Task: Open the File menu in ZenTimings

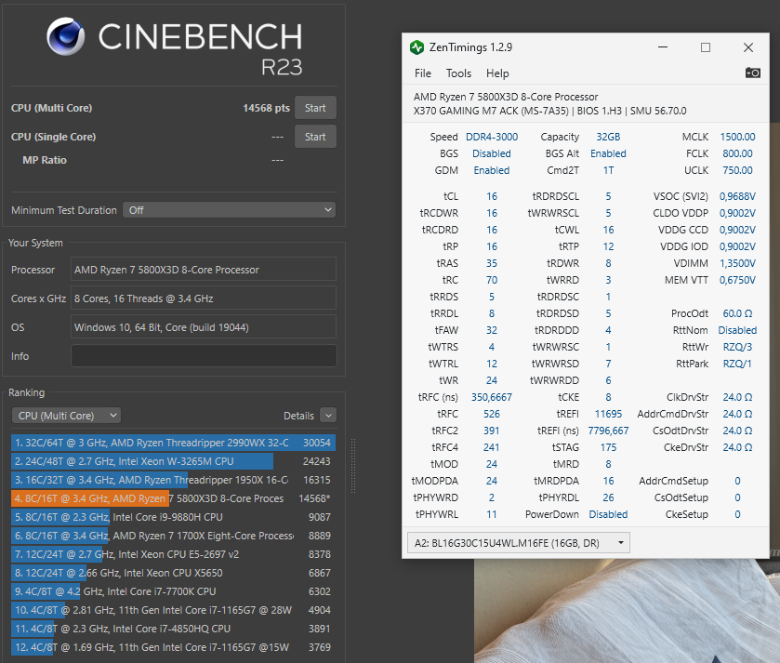Action: coord(423,73)
